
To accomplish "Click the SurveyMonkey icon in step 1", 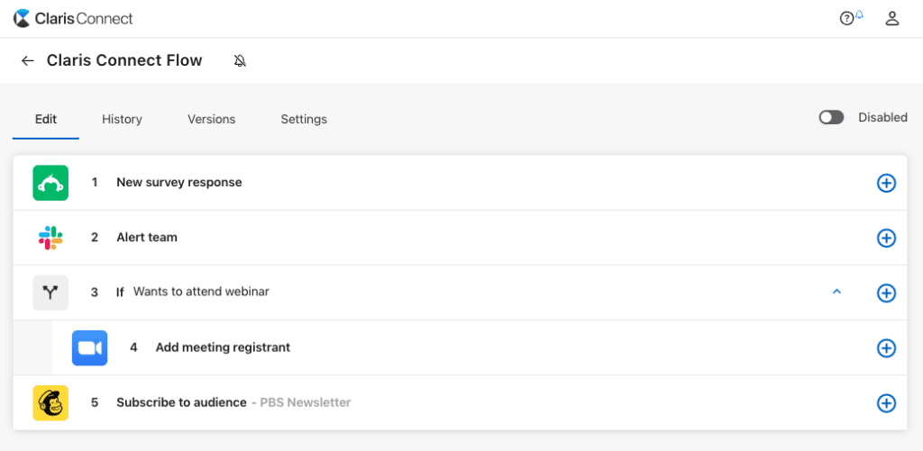I will click(50, 183).
